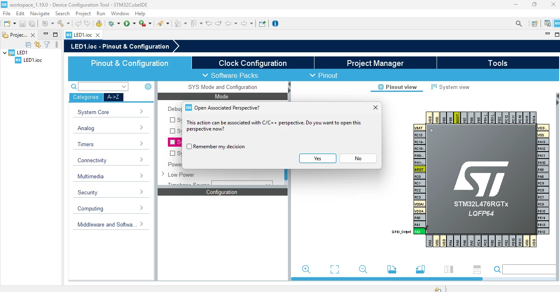Screen dimensions: 560x292
Task: Close the LED1.ioc editor tab
Action: 98,35
